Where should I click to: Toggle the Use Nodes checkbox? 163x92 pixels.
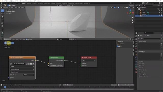26,39
